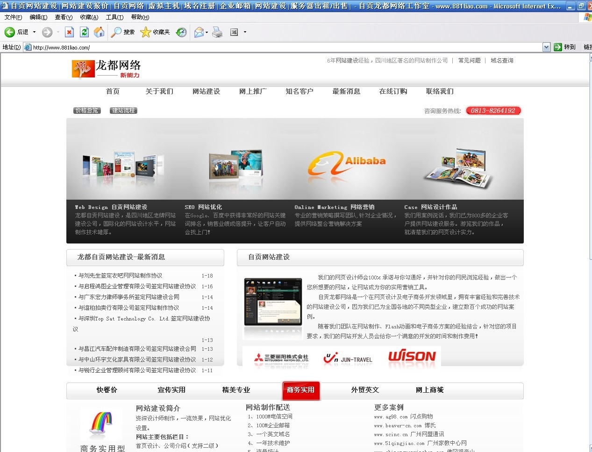This screenshot has width=592, height=452.
Task: Click the Print icon
Action: [x=217, y=32]
